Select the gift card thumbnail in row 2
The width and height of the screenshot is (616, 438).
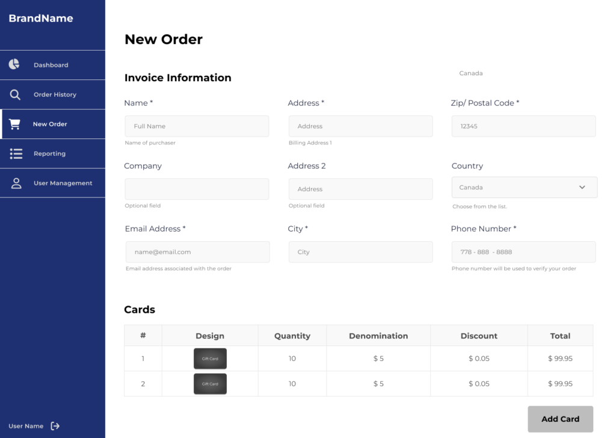210,384
